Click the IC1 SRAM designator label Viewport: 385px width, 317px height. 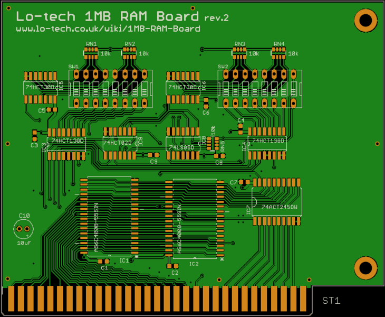(x=124, y=260)
